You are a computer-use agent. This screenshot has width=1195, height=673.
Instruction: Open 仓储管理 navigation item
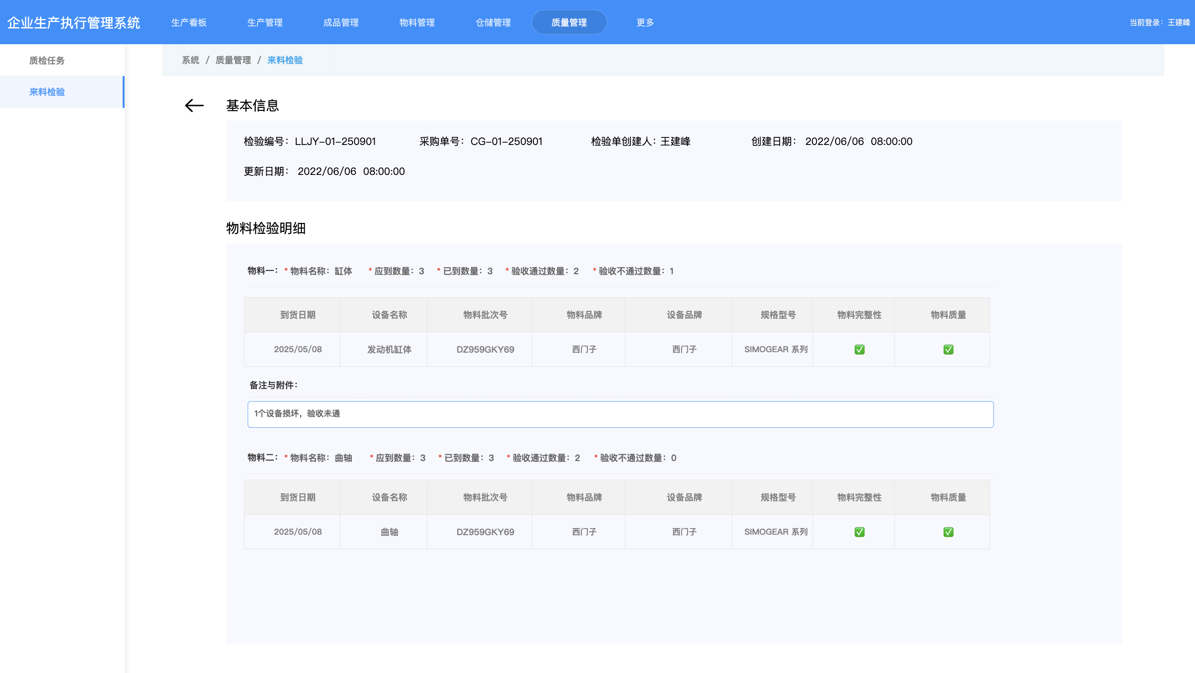tap(493, 22)
